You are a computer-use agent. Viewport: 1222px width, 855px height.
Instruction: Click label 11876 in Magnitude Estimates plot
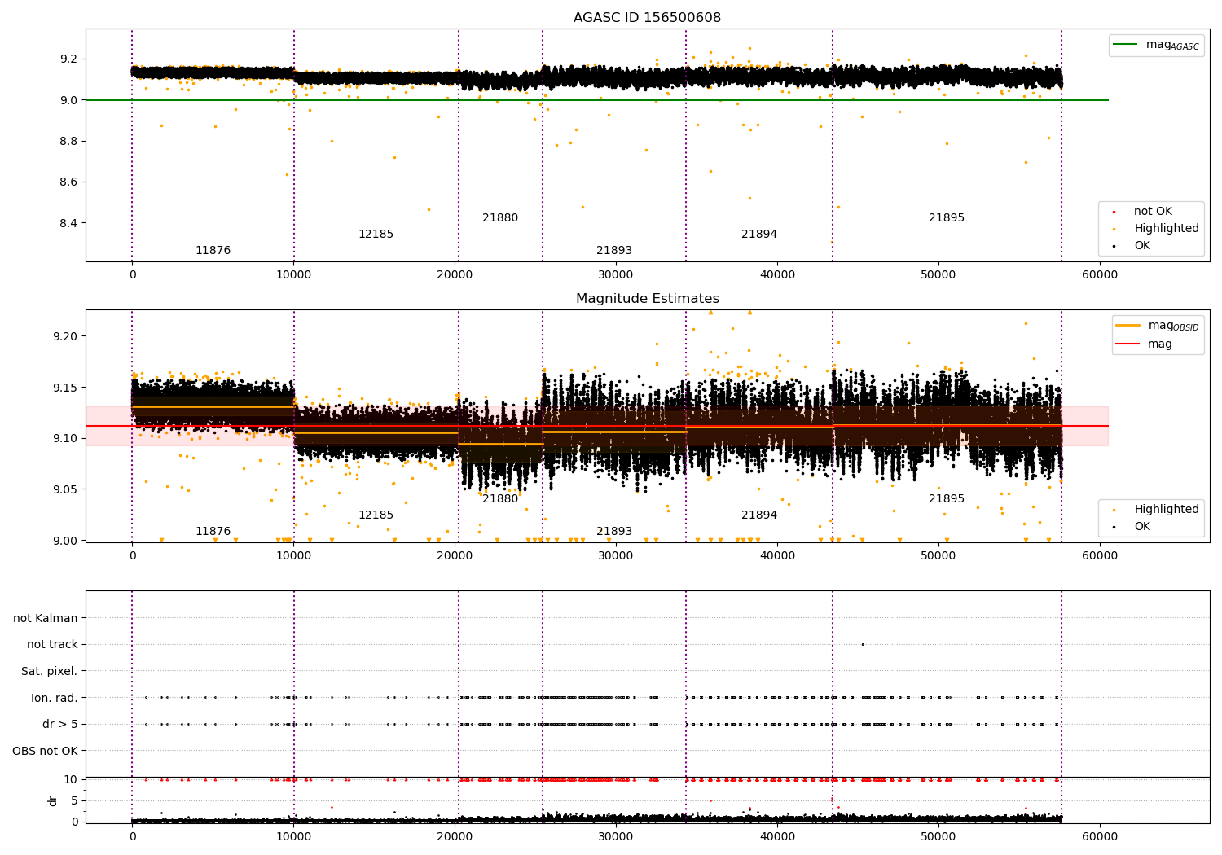tap(213, 532)
